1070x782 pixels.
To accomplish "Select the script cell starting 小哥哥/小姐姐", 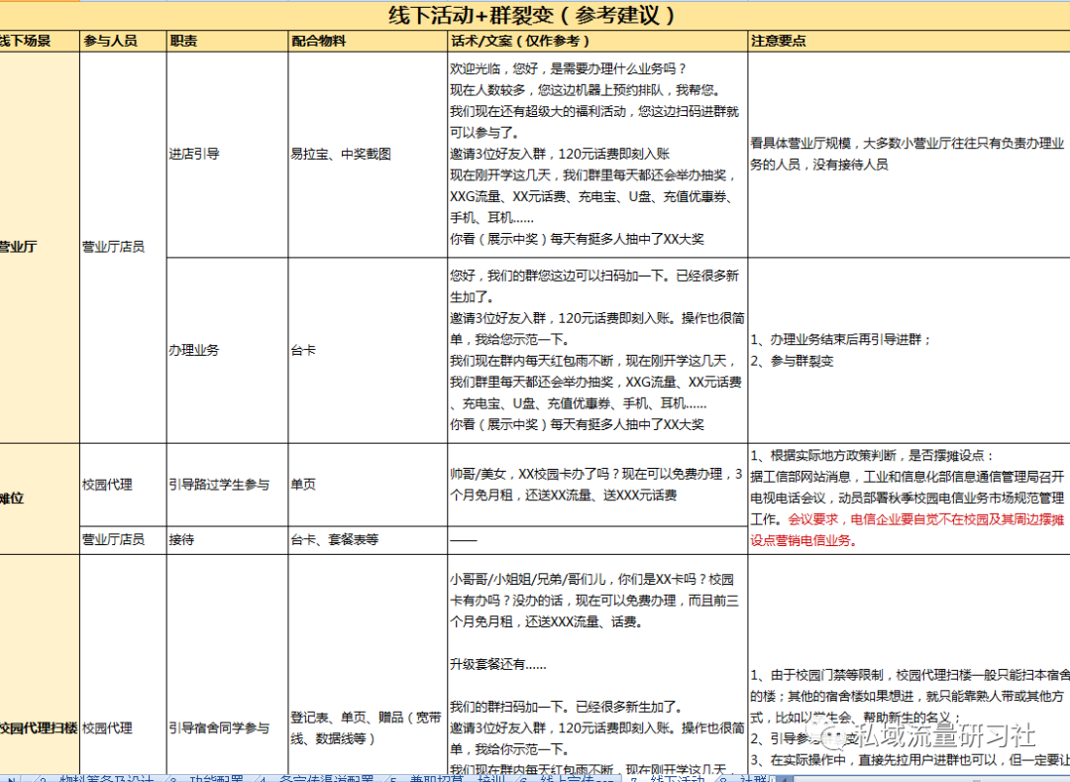I will click(597, 664).
